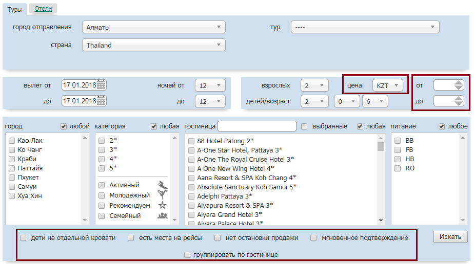
Task: Adjust the 'до' price stepper arrows
Action: [x=459, y=101]
